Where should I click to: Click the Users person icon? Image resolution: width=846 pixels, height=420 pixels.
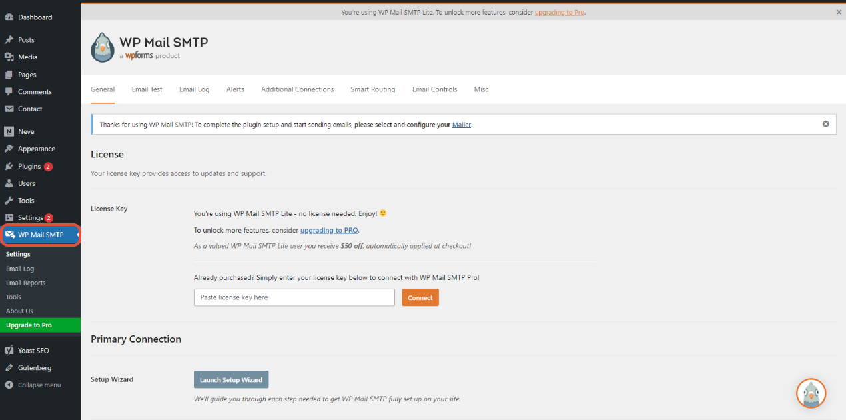[x=9, y=183]
